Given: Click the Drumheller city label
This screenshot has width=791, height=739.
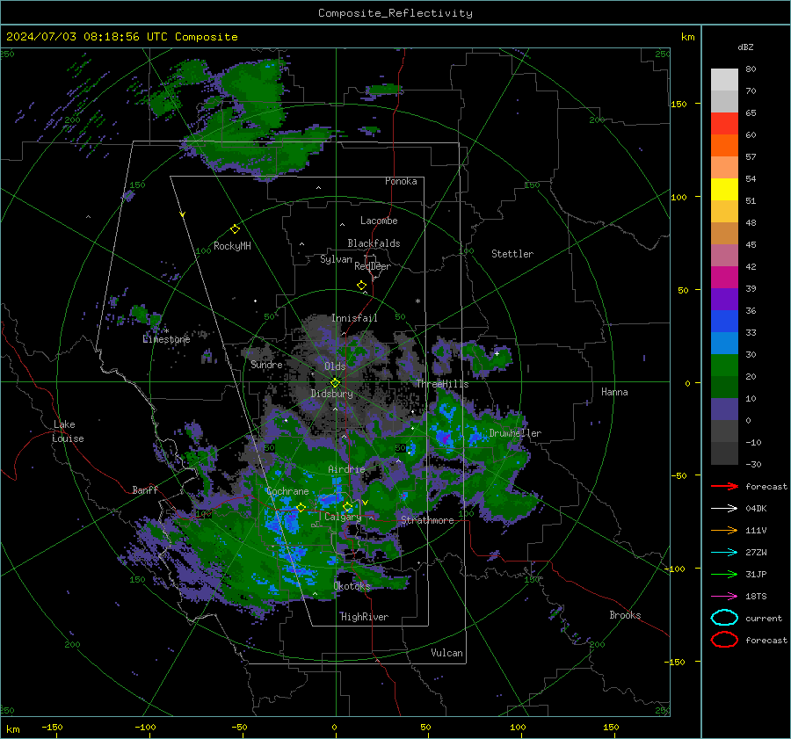Looking at the screenshot, I should 515,433.
